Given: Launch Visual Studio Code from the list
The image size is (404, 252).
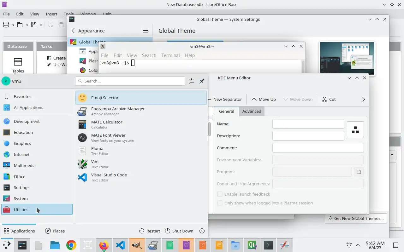Looking at the screenshot, I should tap(141, 177).
